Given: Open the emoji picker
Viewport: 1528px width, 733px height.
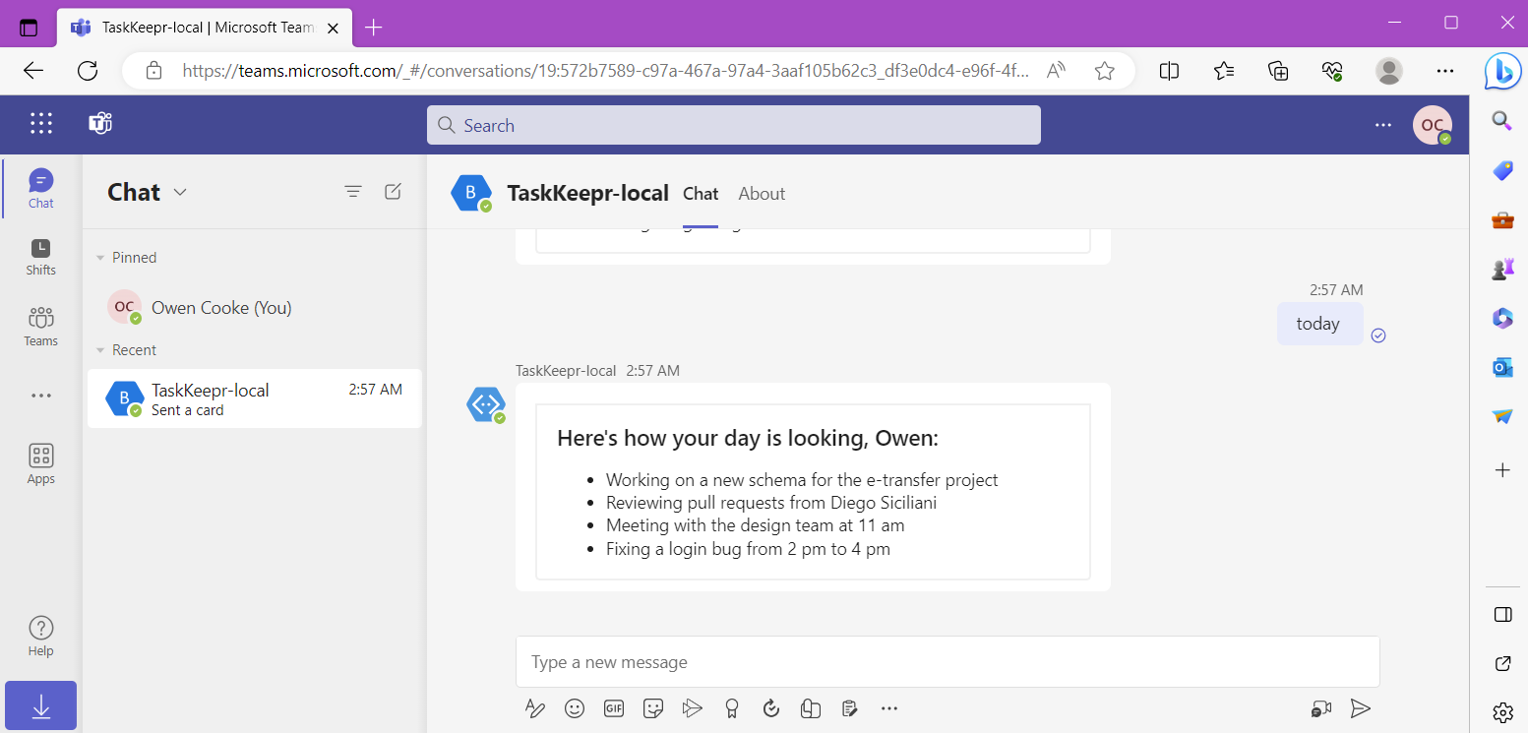Looking at the screenshot, I should coord(575,708).
